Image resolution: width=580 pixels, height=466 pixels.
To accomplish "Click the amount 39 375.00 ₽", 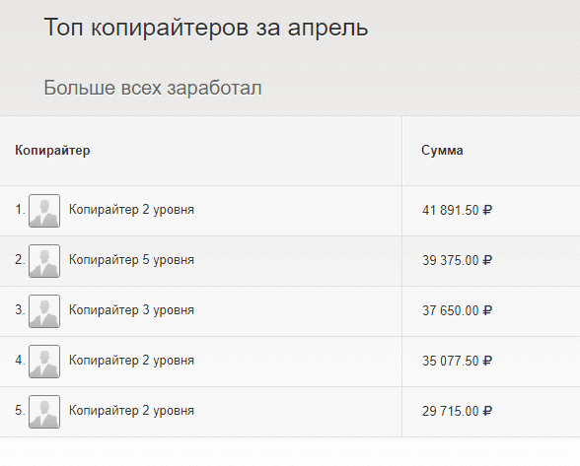I will (458, 260).
